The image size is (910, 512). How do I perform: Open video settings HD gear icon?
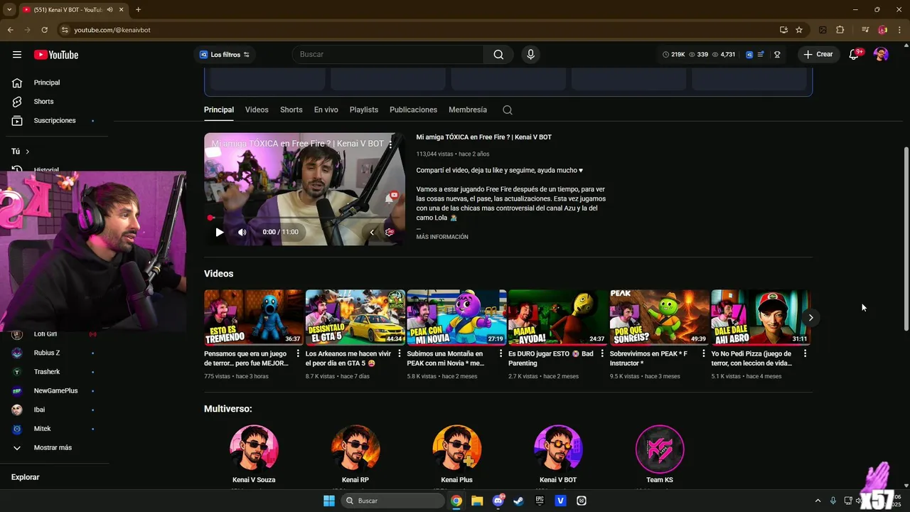pos(390,232)
